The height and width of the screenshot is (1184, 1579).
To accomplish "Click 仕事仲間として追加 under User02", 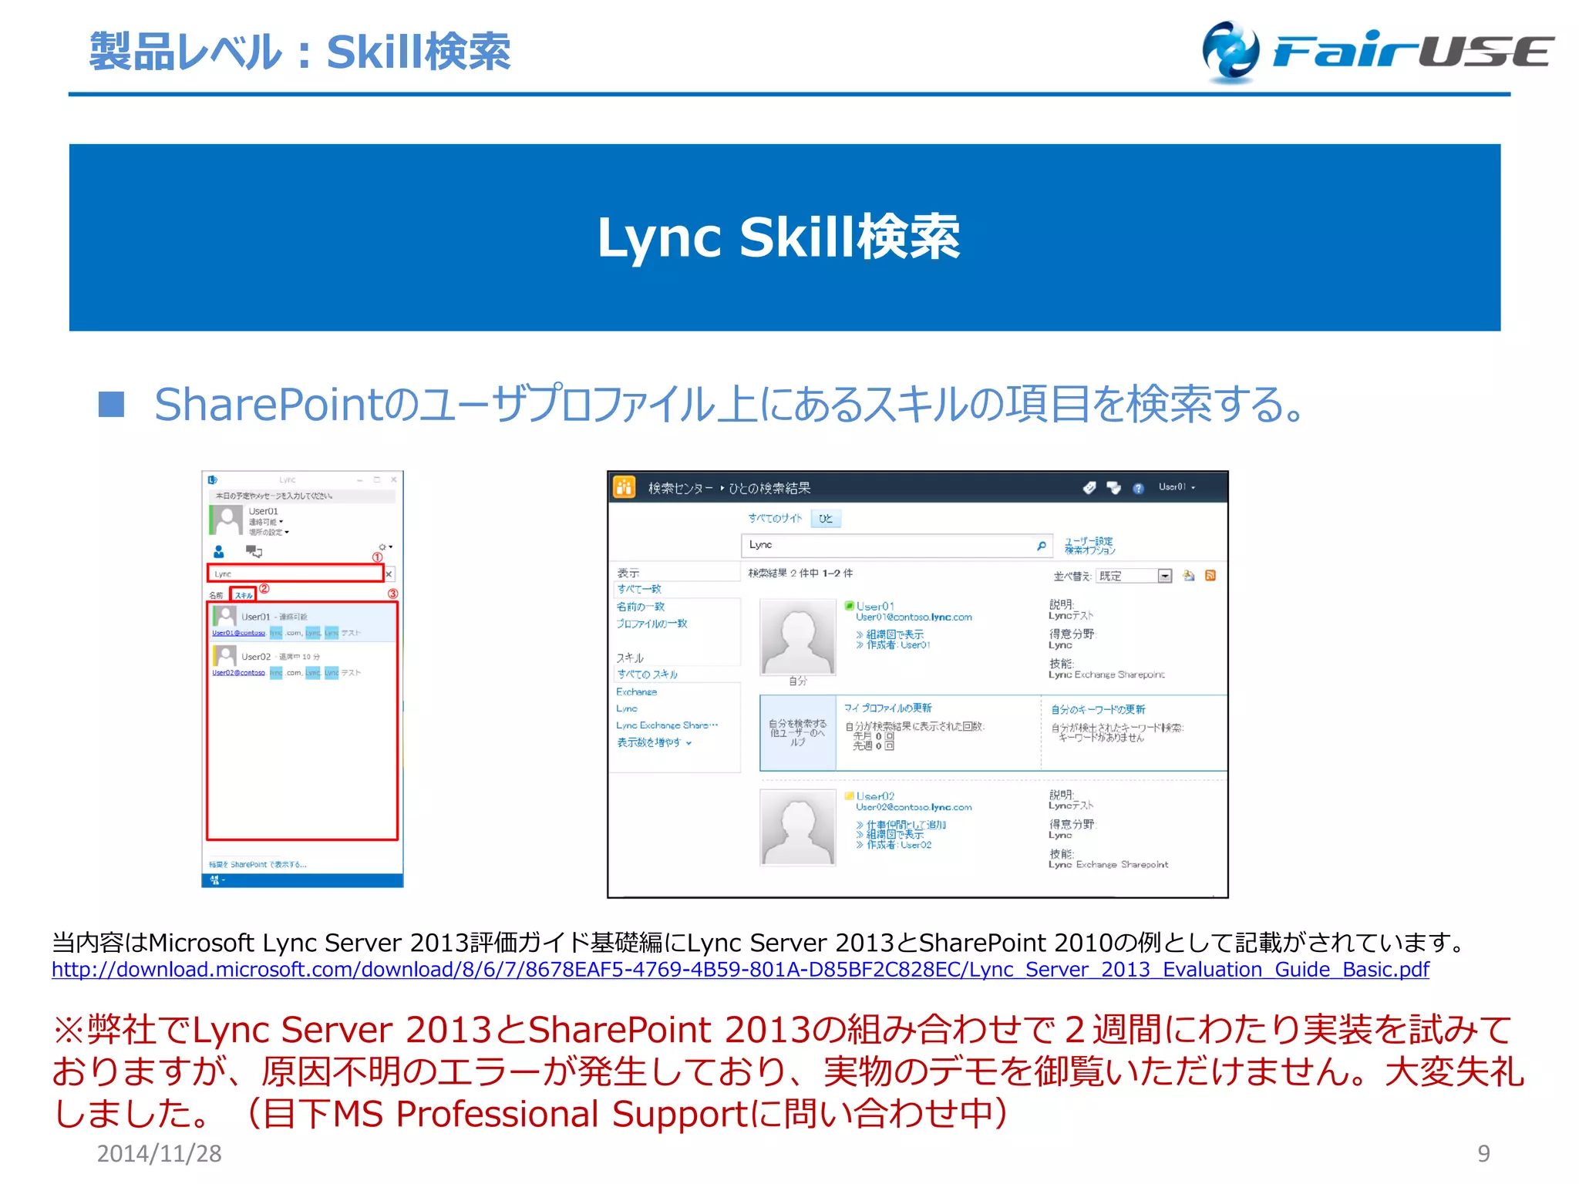I will coord(906,825).
